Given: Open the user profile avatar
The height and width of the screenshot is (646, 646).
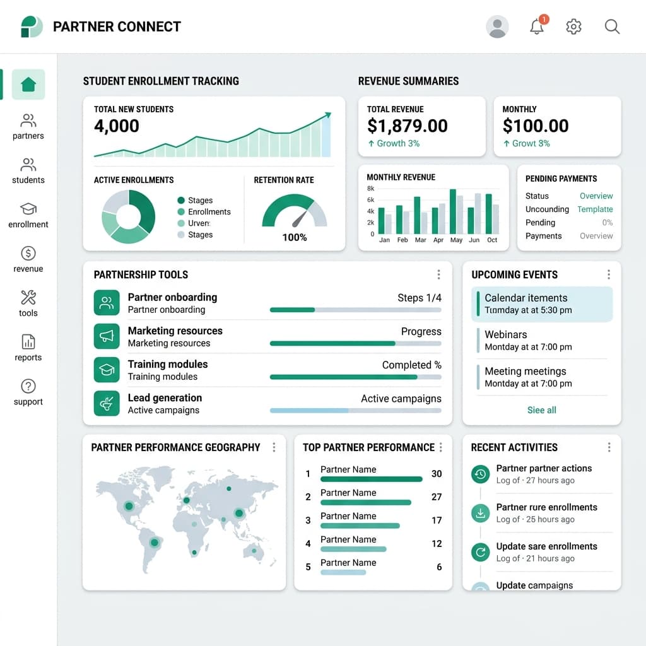Looking at the screenshot, I should coord(497,26).
